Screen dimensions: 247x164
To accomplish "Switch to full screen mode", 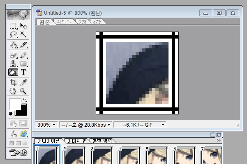I will coord(25,143).
